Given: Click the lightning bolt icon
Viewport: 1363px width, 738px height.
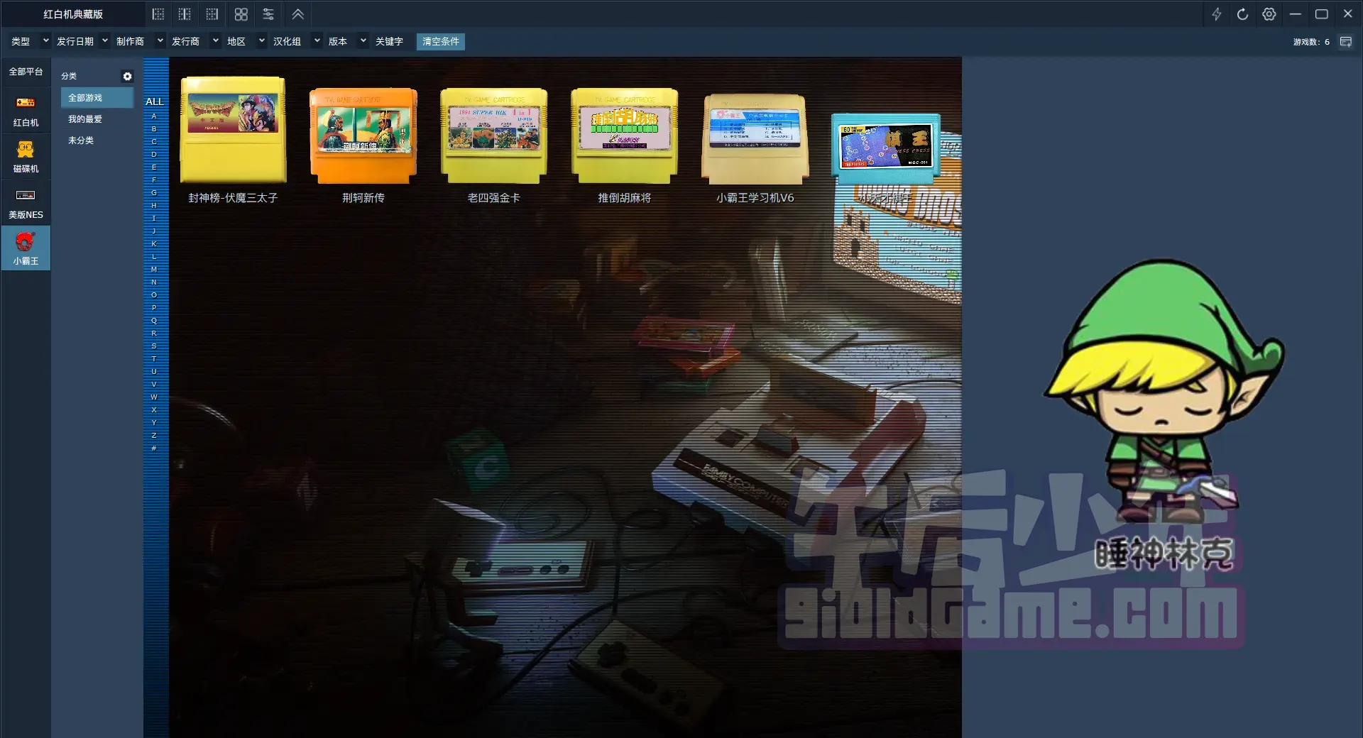Looking at the screenshot, I should (1217, 14).
